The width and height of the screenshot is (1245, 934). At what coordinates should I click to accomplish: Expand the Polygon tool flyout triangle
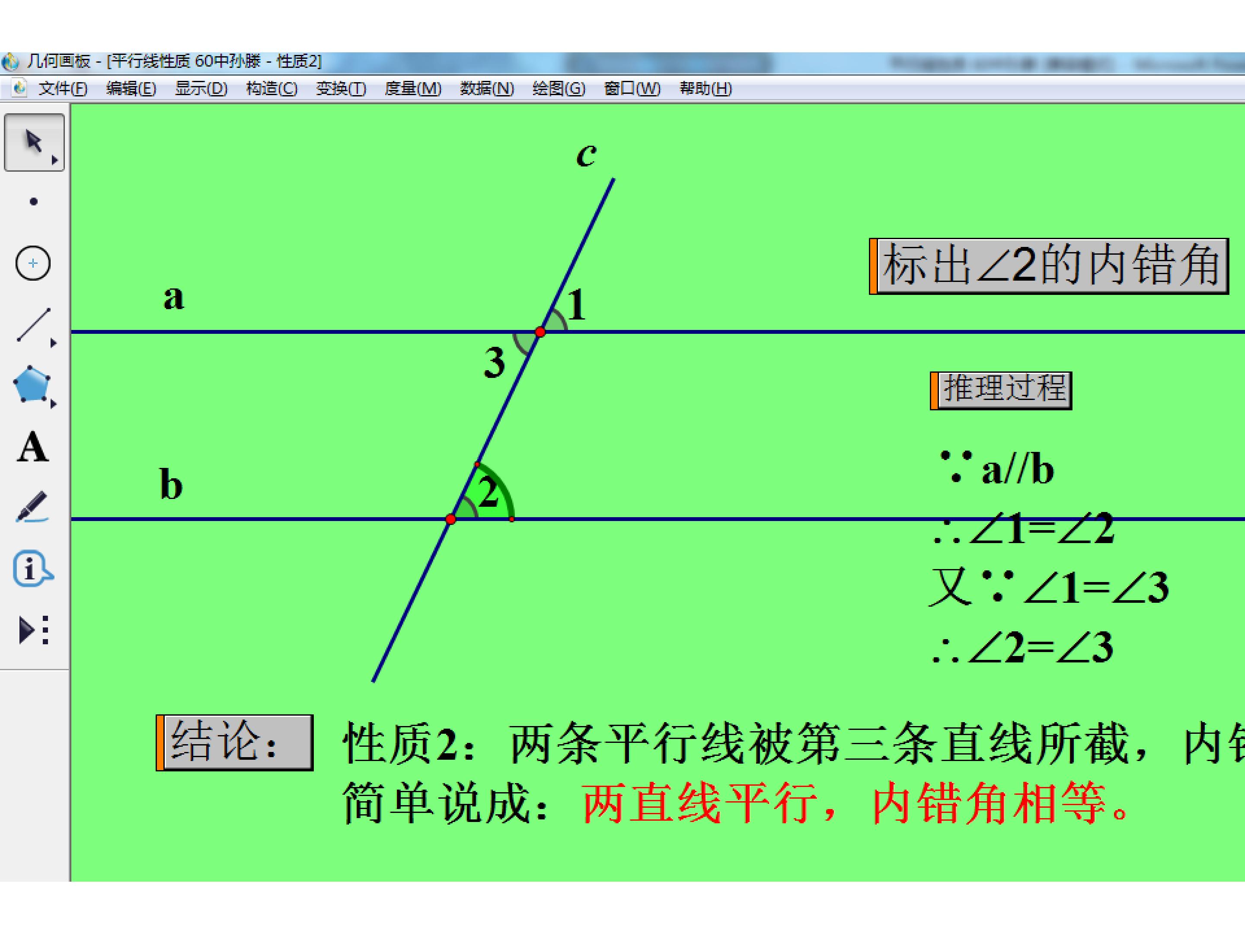[x=54, y=404]
